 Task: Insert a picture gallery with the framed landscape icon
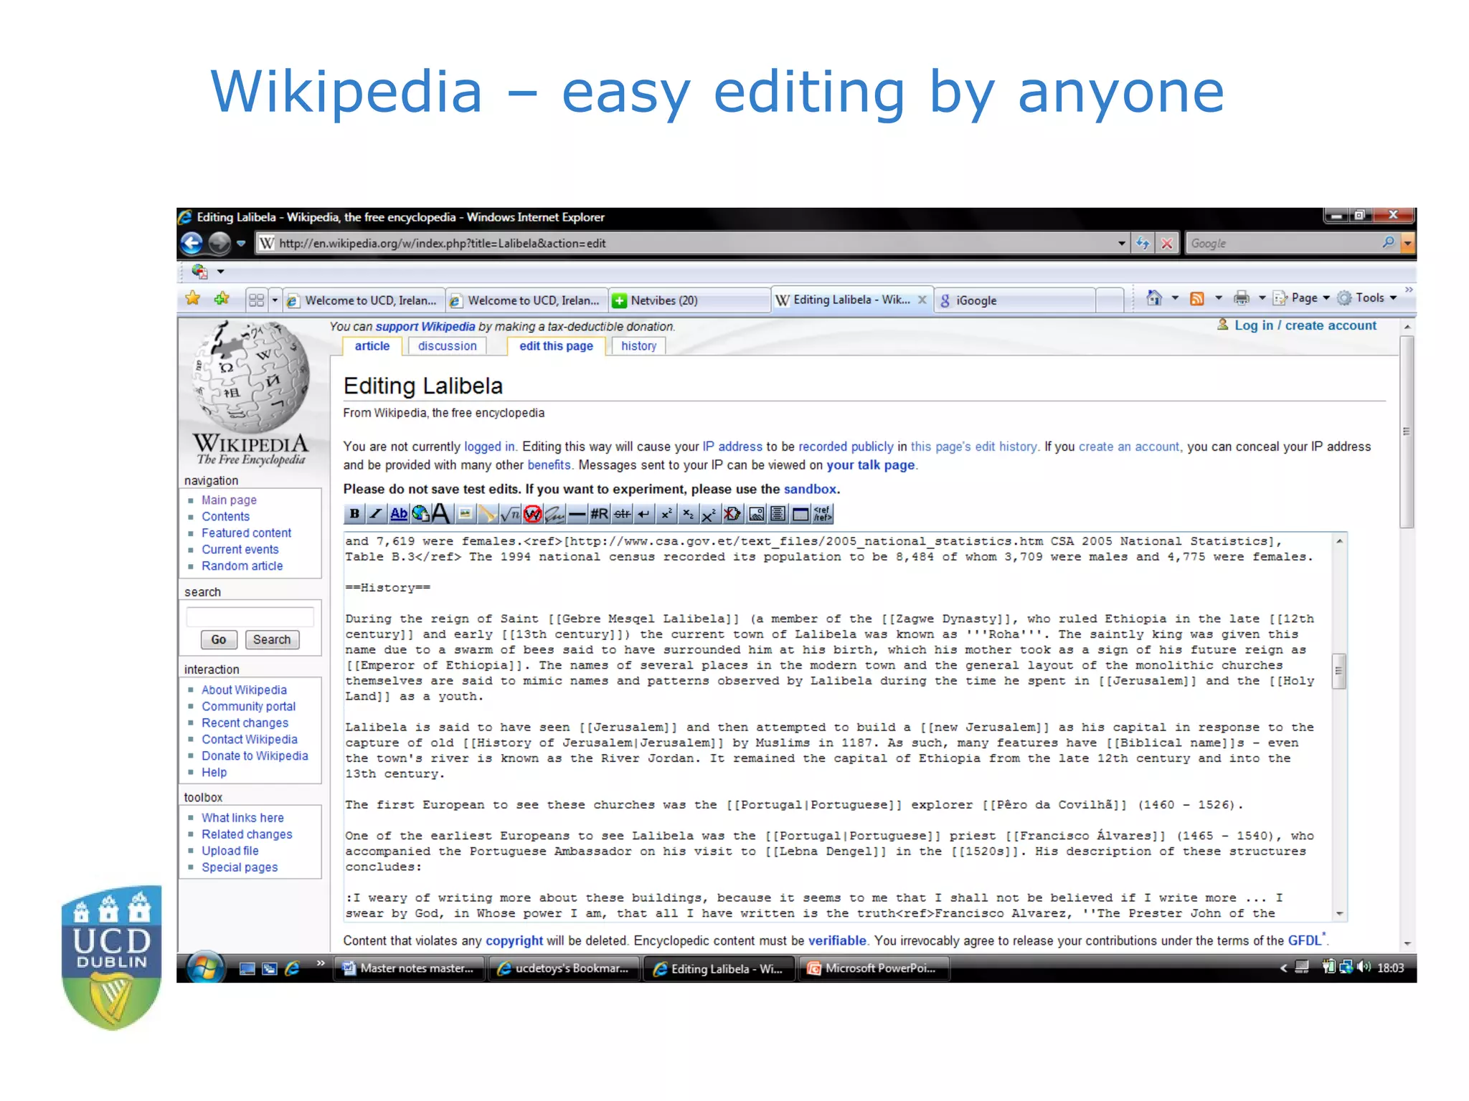[x=756, y=513]
